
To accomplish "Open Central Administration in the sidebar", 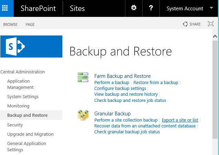I will [x=22, y=72].
